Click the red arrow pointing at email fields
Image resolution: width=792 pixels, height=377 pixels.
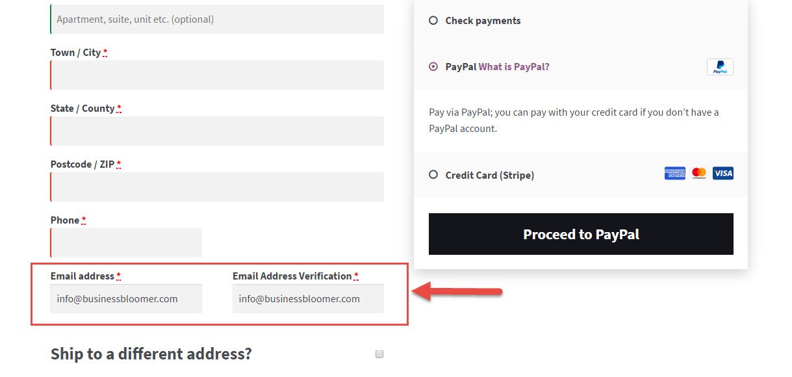[457, 291]
